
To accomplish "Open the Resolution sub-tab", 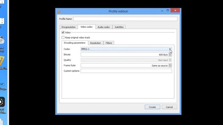I will pos(95,43).
